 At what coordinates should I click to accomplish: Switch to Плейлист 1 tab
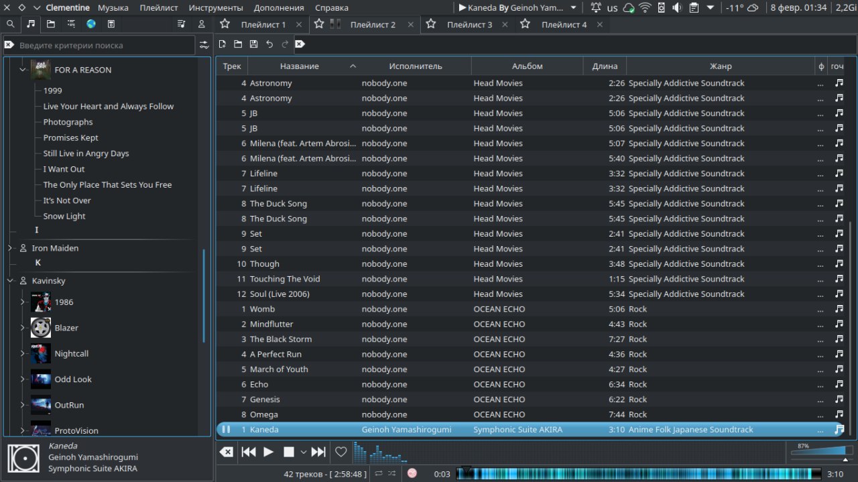tap(263, 25)
